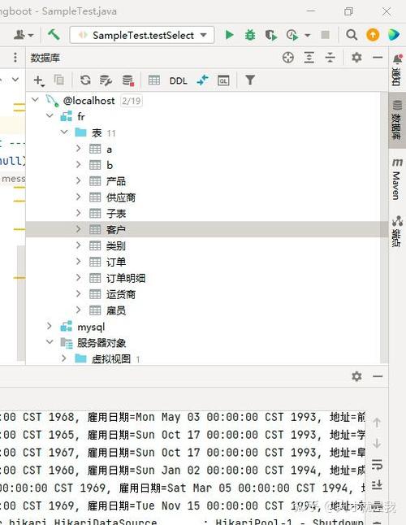The width and height of the screenshot is (406, 525).
Task: Toggle soft-wrap in console
Action: pos(377,464)
